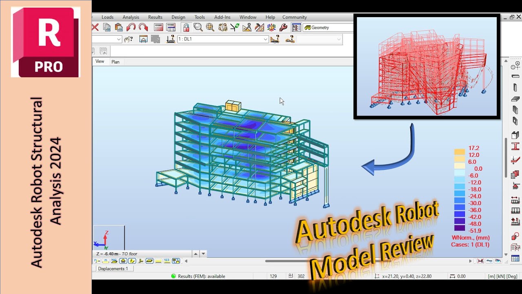Toggle panel thickness display icon
522x294 pixels.
(150, 261)
